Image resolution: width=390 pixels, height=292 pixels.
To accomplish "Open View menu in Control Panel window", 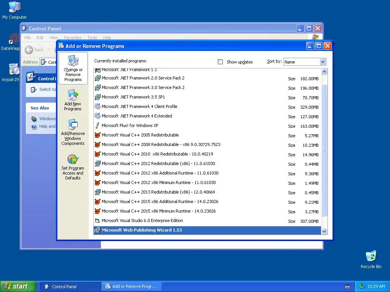I will 54,38.
